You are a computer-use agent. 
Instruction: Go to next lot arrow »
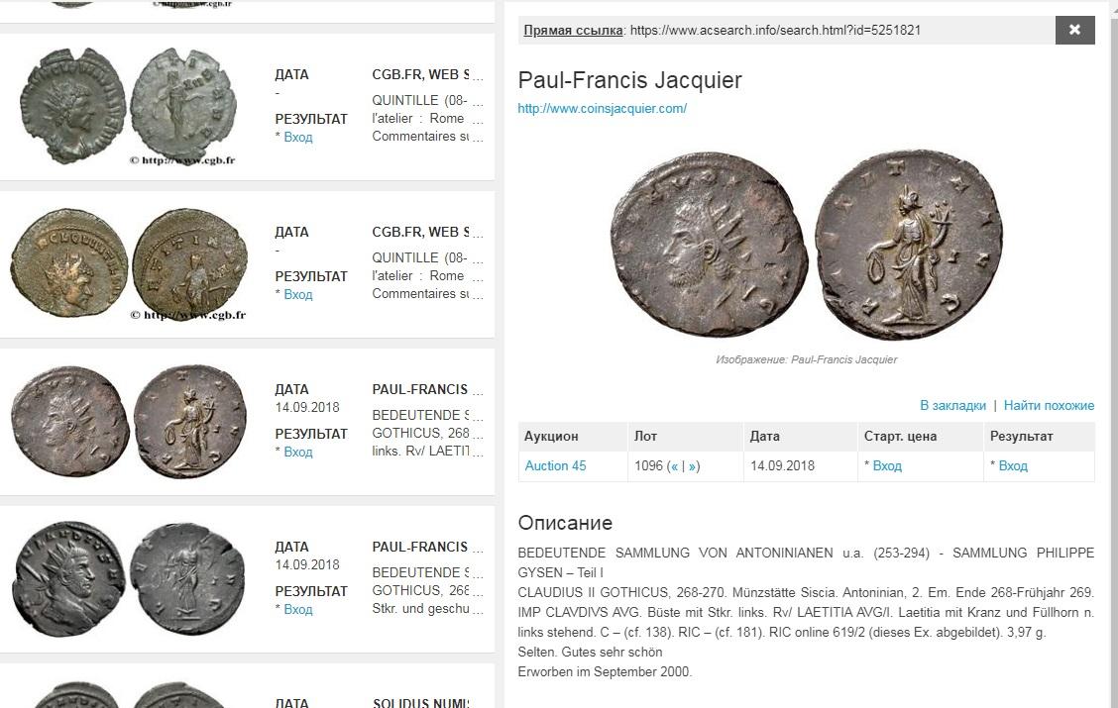pyautogui.click(x=693, y=466)
